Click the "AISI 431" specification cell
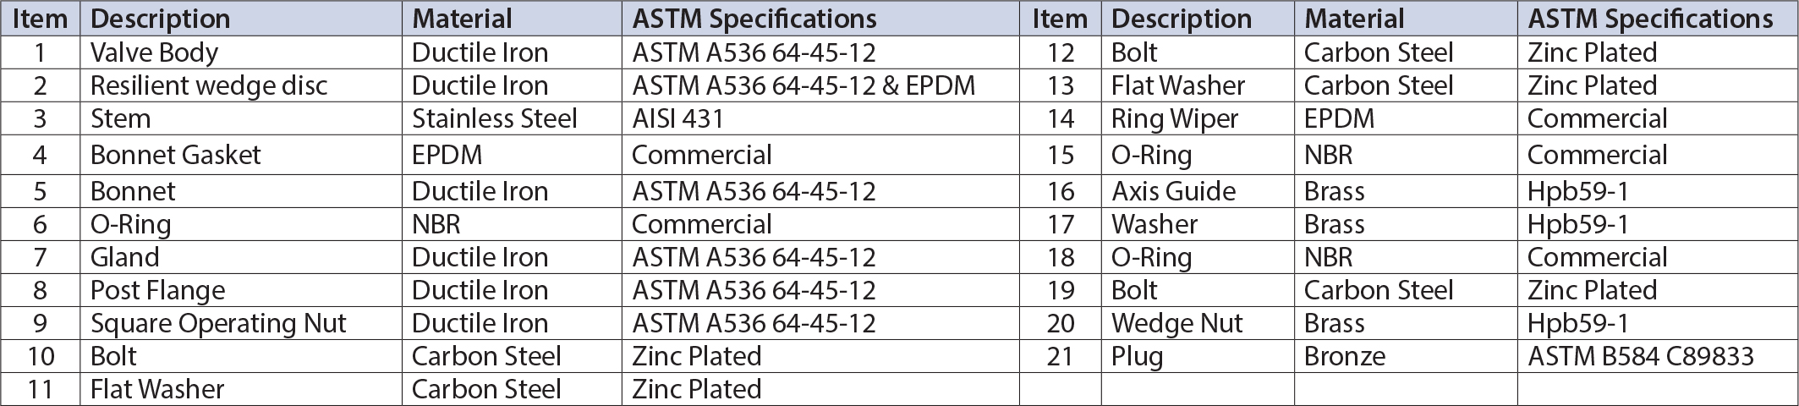1799x406 pixels. tap(677, 118)
